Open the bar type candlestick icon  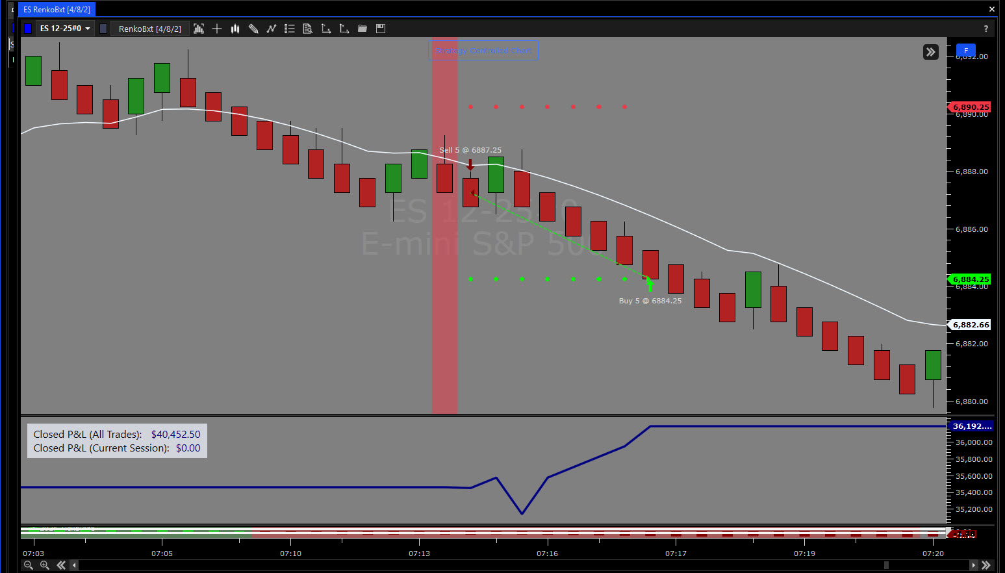tap(235, 29)
